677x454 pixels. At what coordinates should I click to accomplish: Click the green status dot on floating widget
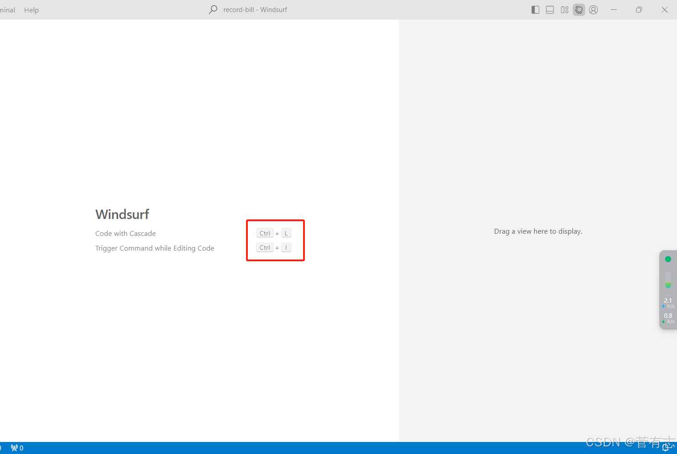(668, 259)
